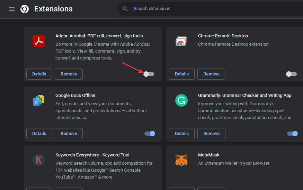Image resolution: width=303 pixels, height=190 pixels.
Task: Click the Google Docs Offline description text
Action: (101, 111)
